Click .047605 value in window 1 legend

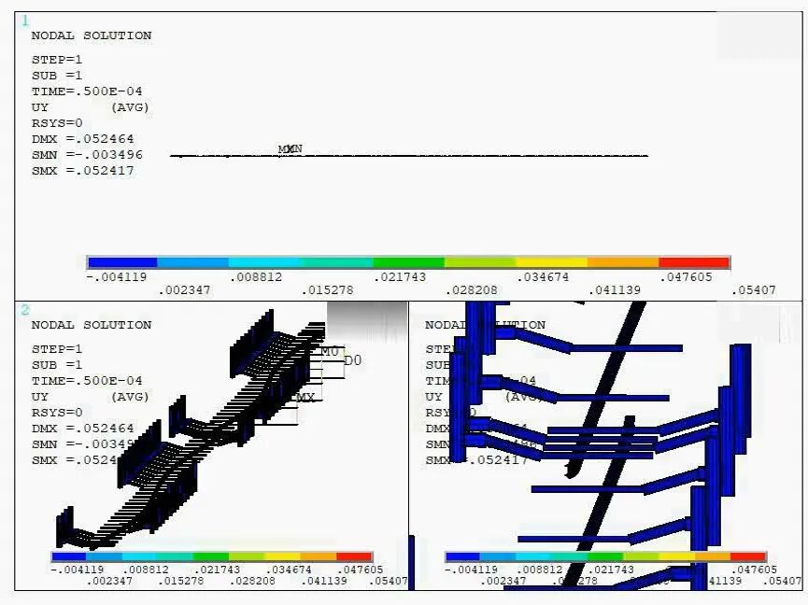click(x=687, y=277)
